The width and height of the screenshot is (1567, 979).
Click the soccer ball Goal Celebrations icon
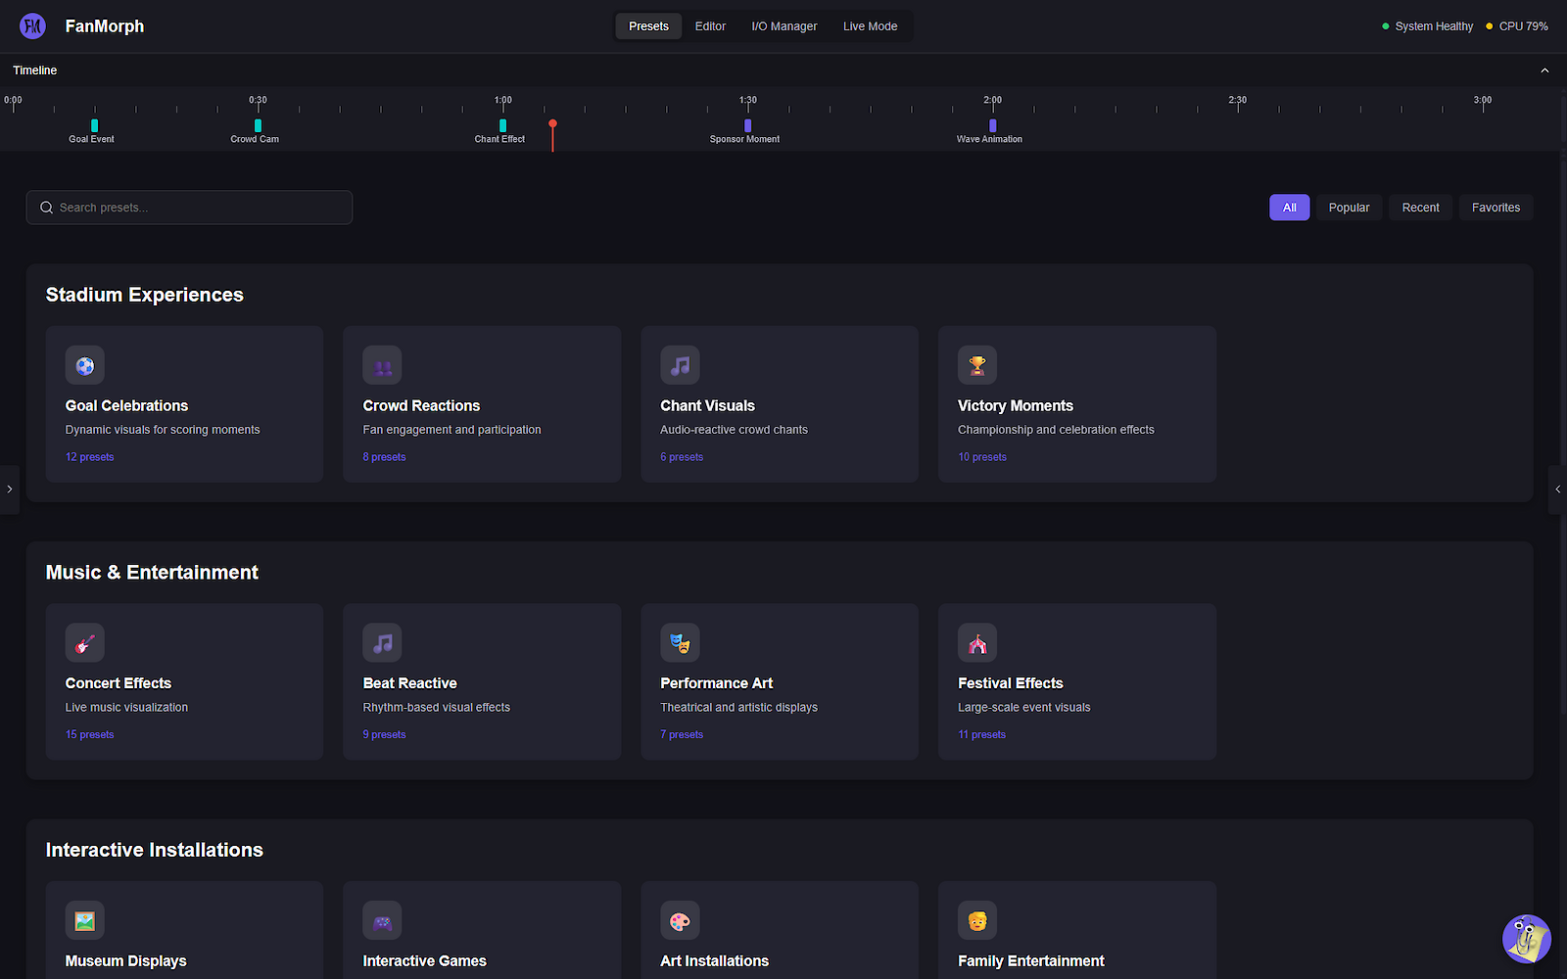pyautogui.click(x=85, y=365)
